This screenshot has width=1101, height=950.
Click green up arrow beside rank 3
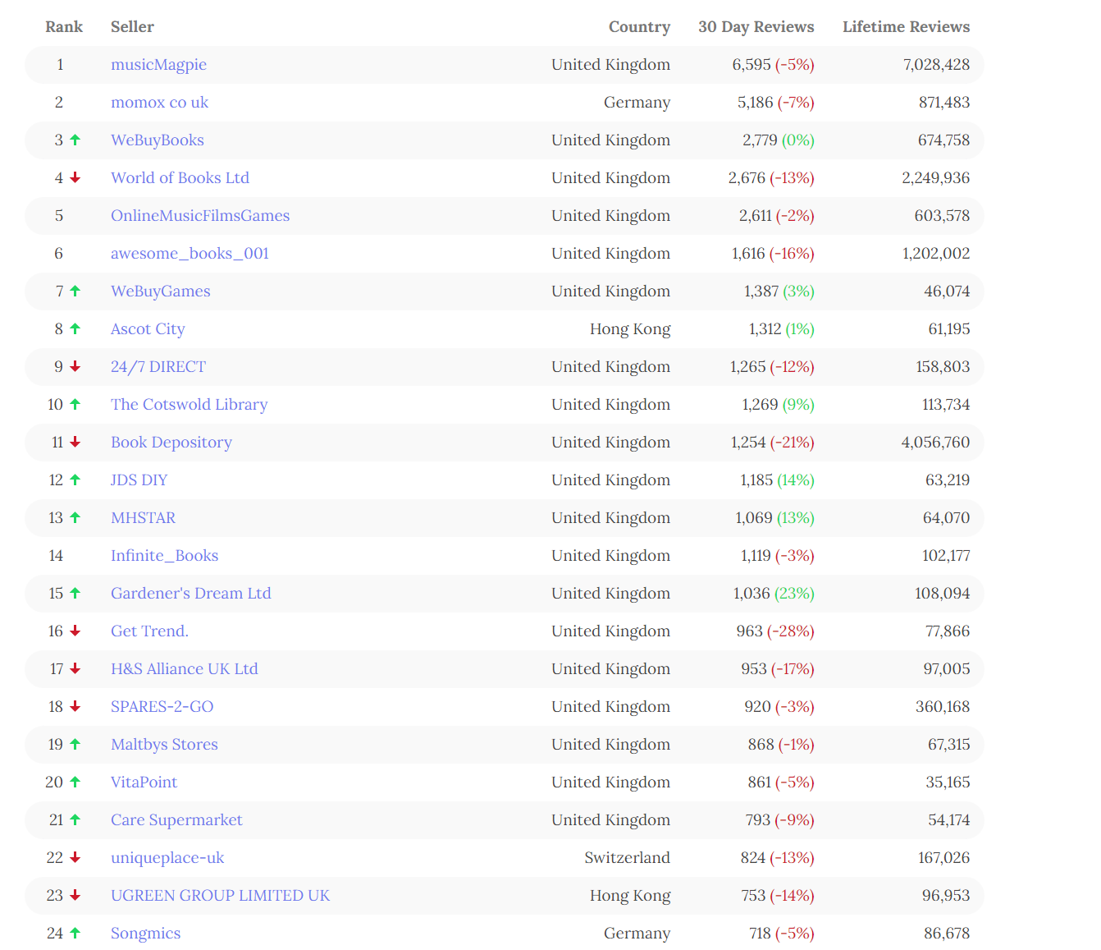75,140
